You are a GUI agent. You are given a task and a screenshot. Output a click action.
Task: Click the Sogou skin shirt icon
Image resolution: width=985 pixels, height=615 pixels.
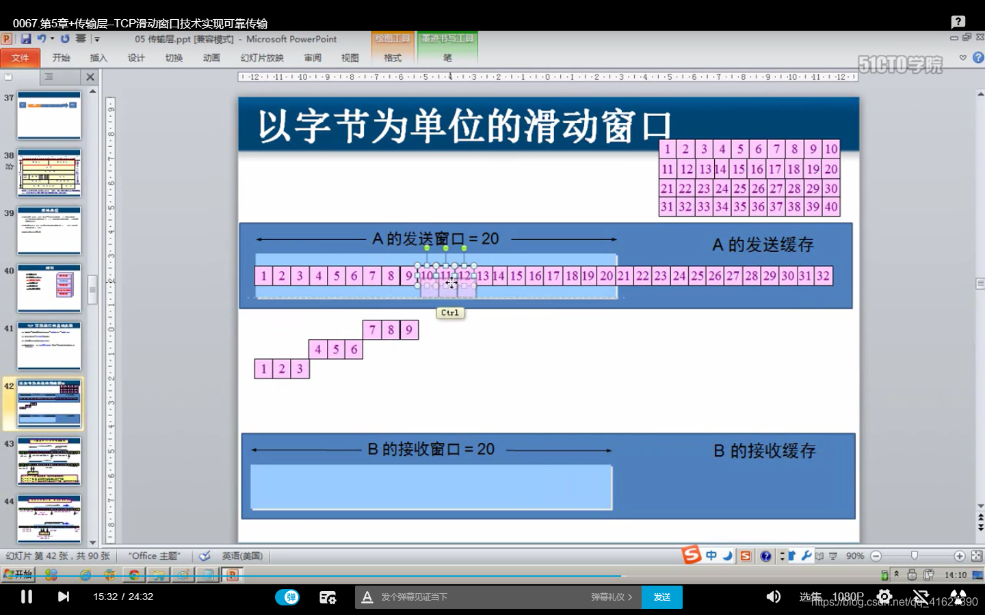(x=791, y=556)
